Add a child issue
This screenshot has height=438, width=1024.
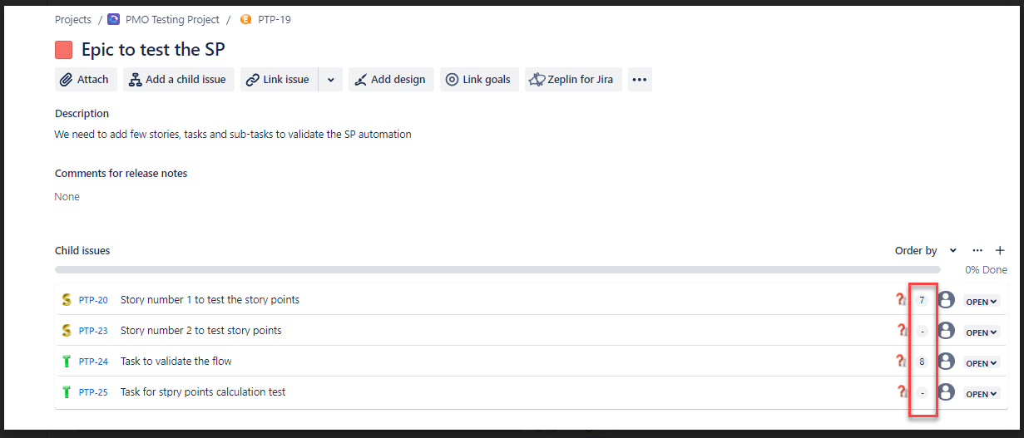pyautogui.click(x=179, y=80)
